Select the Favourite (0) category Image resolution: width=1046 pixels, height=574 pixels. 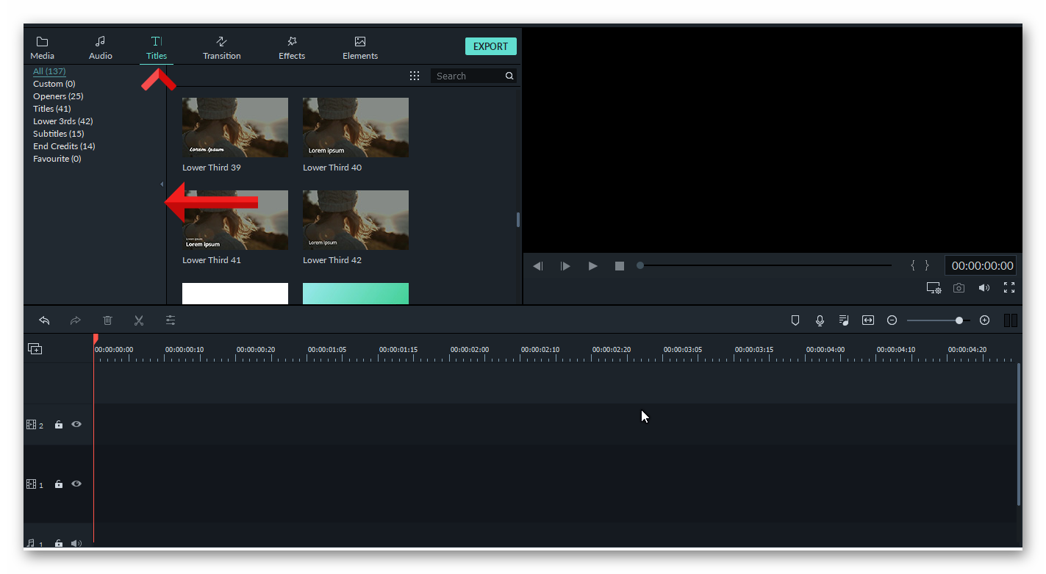[x=57, y=159]
